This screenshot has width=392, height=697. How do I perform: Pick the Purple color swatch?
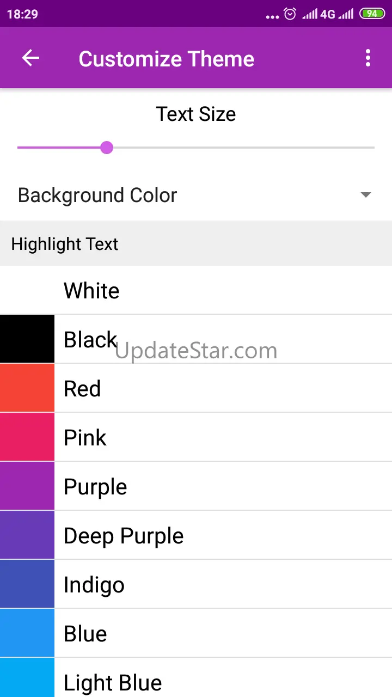27,486
